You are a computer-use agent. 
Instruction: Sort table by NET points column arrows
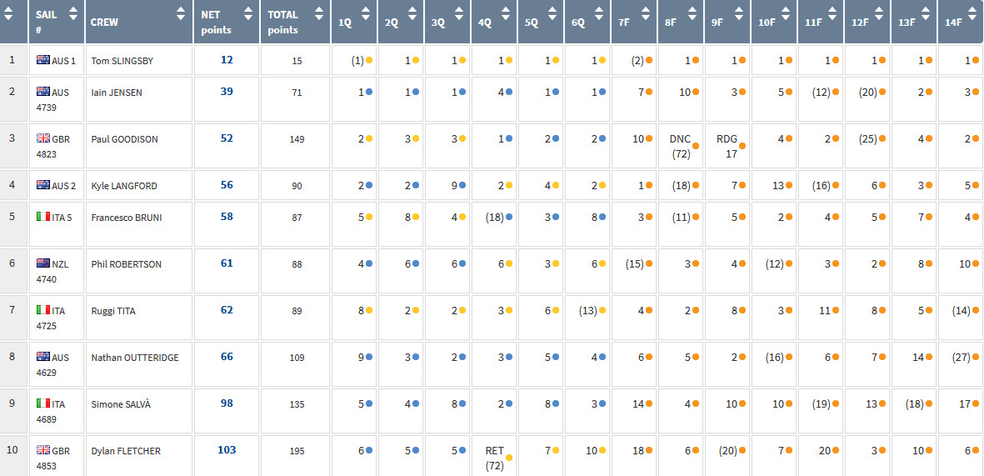point(248,13)
